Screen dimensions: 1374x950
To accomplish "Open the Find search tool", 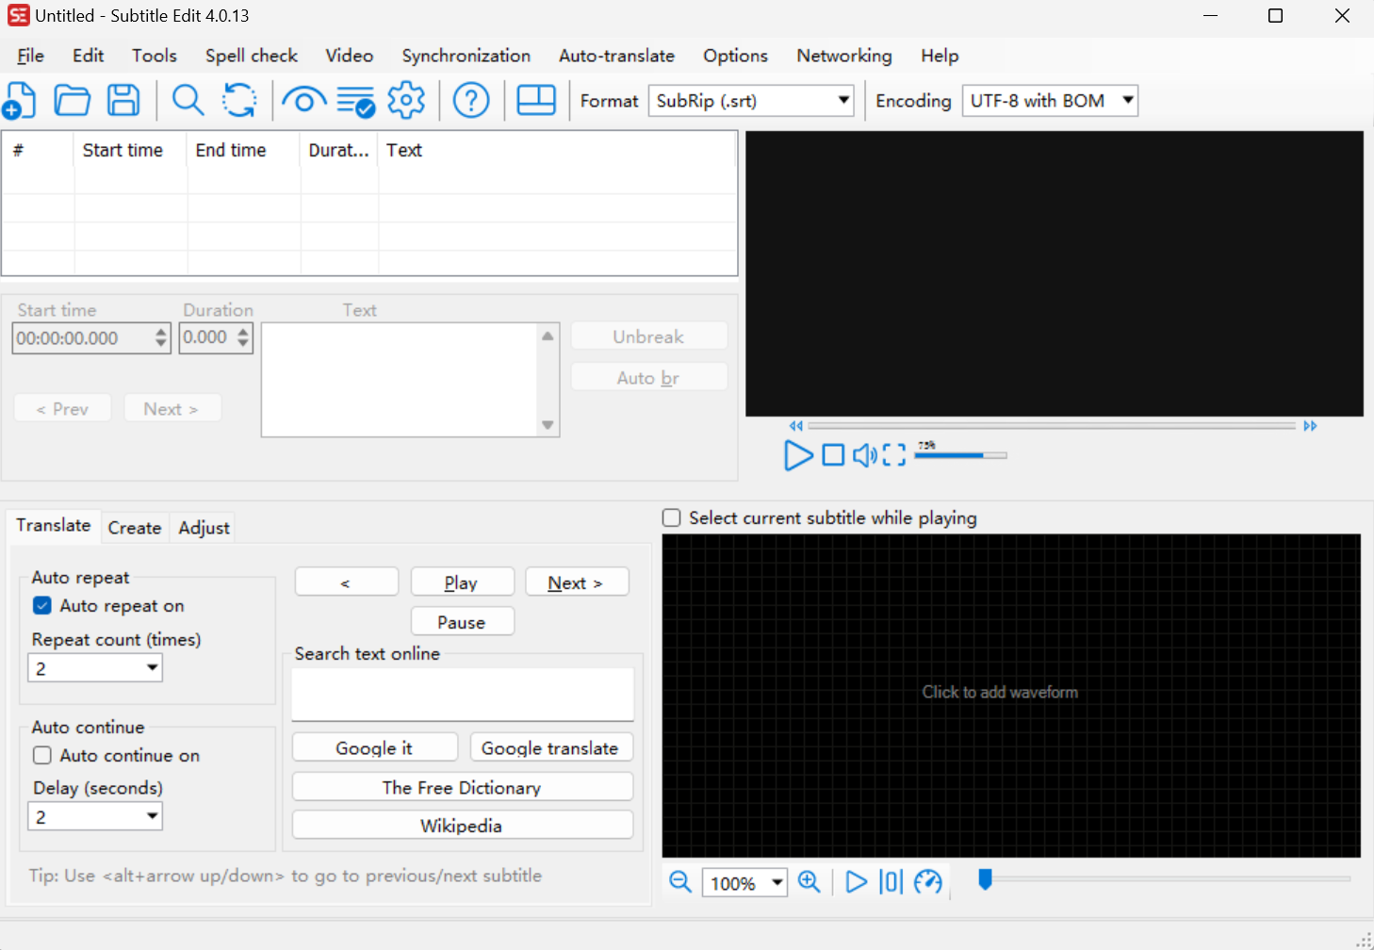I will click(x=188, y=100).
